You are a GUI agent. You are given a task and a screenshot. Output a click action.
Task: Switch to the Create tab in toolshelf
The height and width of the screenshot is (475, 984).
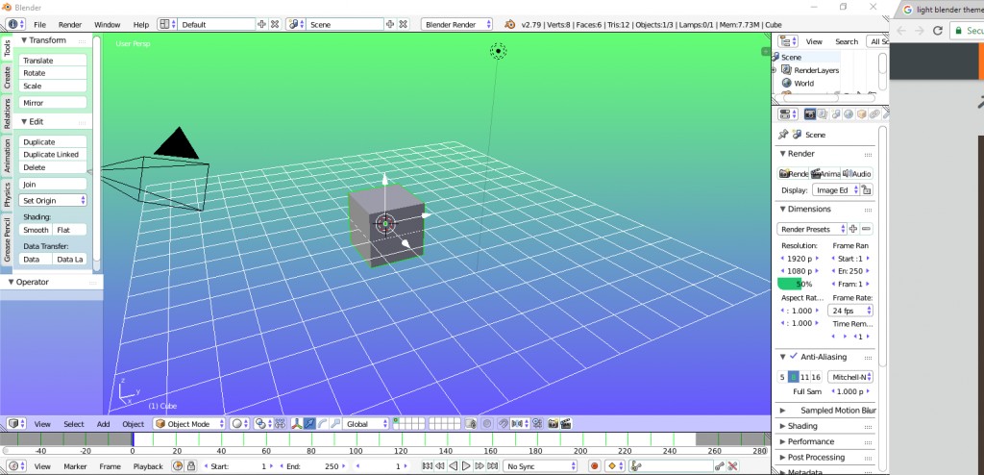pos(8,78)
